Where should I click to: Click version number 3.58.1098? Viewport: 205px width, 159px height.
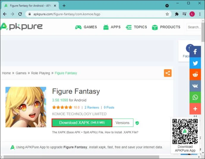pyautogui.click(x=60, y=100)
